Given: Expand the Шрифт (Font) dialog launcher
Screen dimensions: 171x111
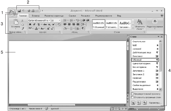Looking at the screenshot, I should [60, 33].
